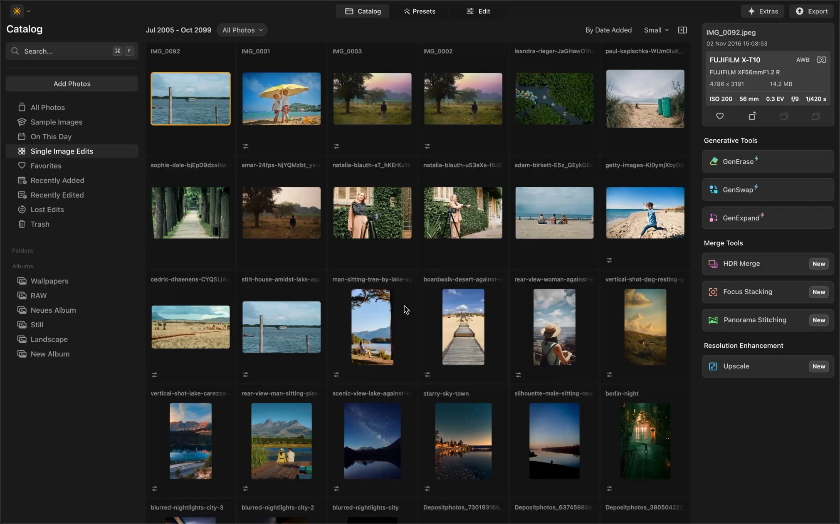Click the Folders section header
Screen dimensions: 840x524
pos(22,251)
